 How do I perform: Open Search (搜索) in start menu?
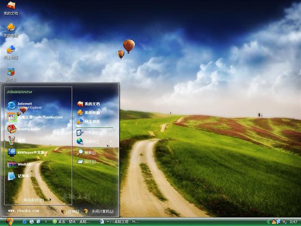click(87, 153)
